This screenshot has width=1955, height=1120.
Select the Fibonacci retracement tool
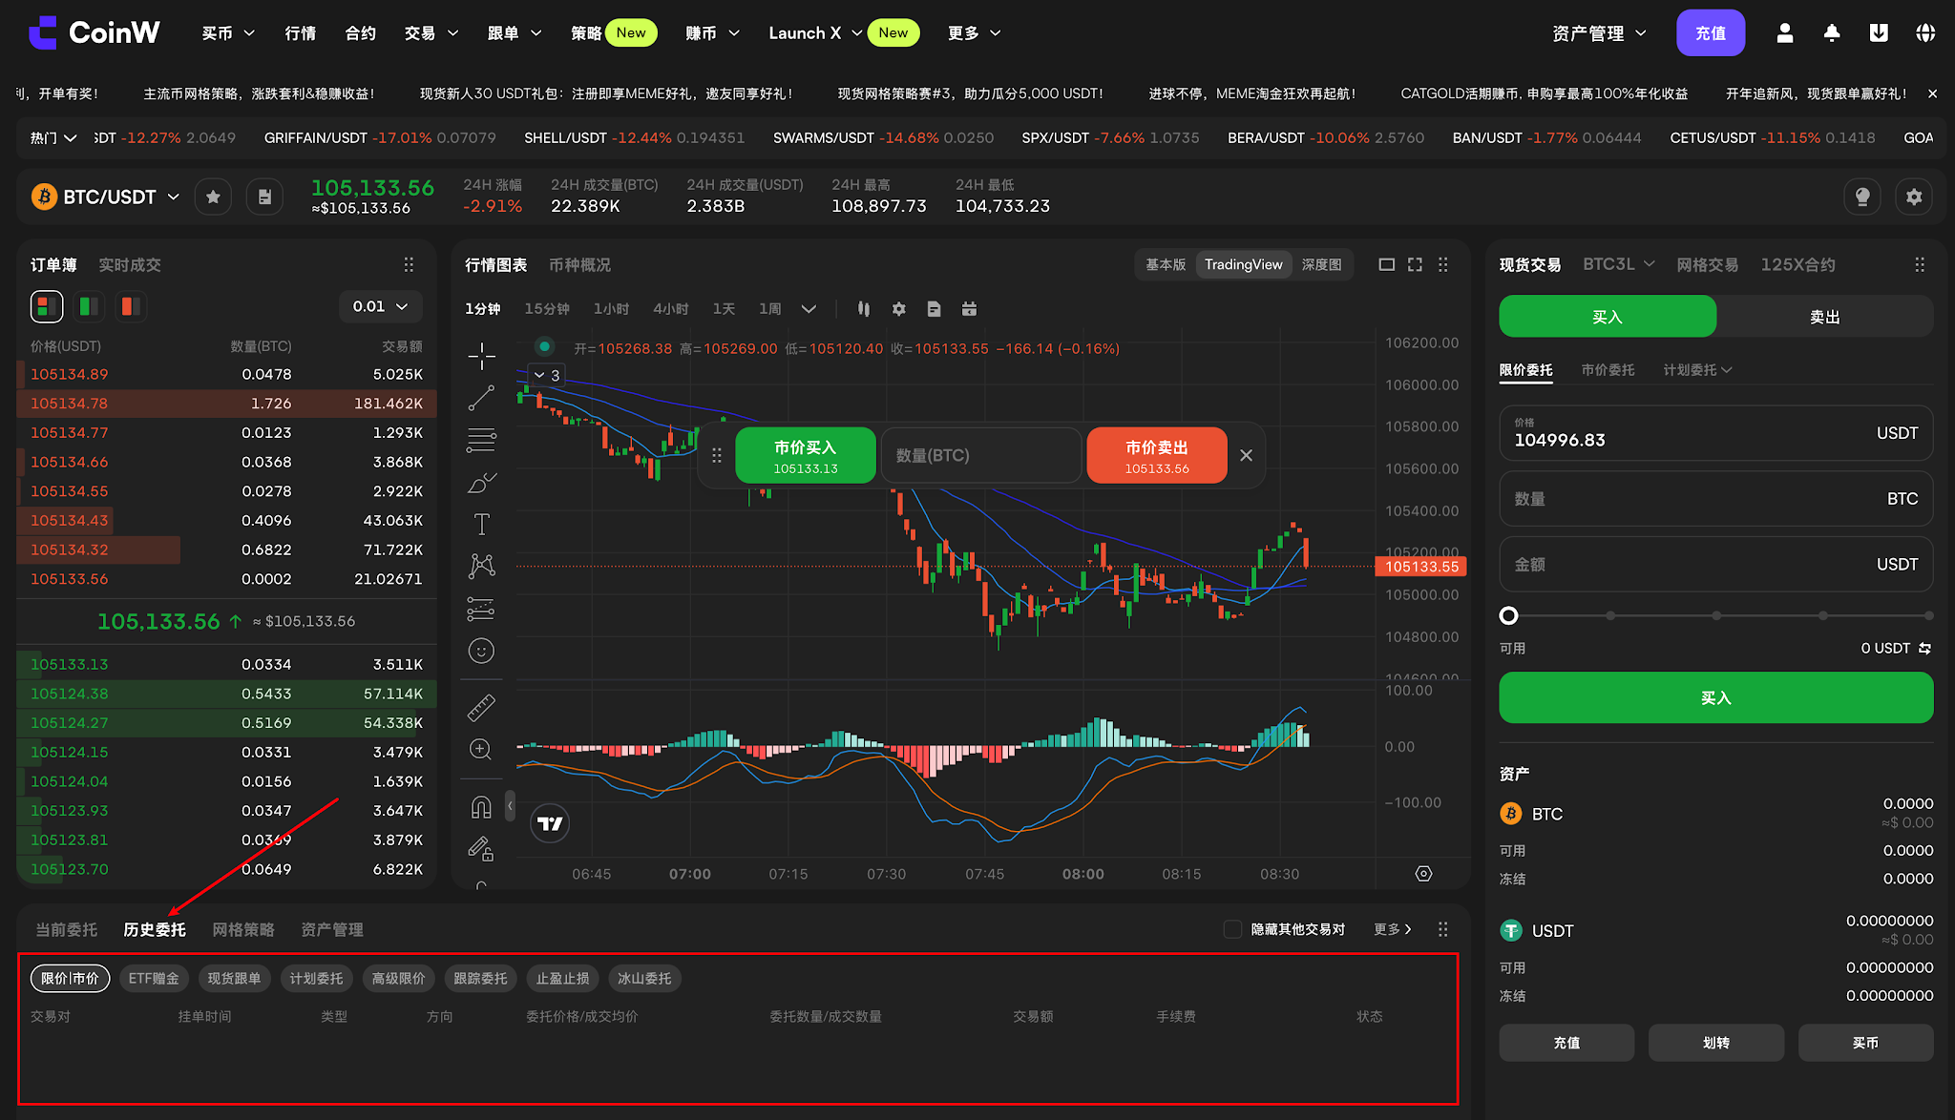(481, 441)
